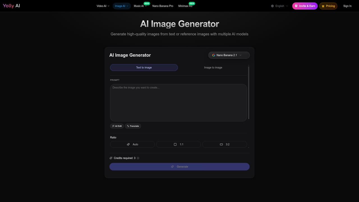
Task: Open the Music AI menu
Action: pyautogui.click(x=140, y=6)
